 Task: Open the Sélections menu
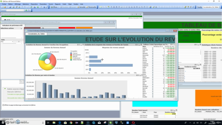click(x=26, y=4)
